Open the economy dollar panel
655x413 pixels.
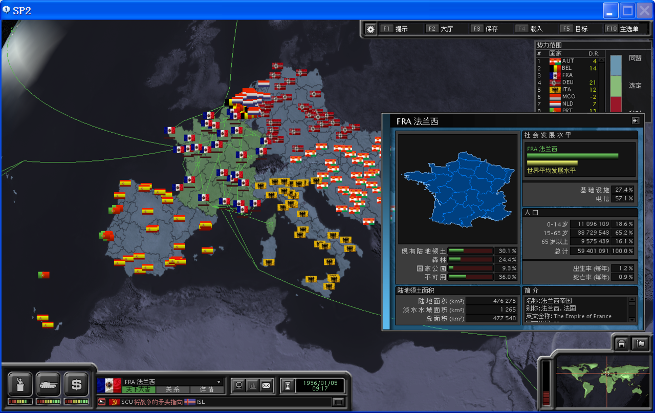[x=76, y=384]
